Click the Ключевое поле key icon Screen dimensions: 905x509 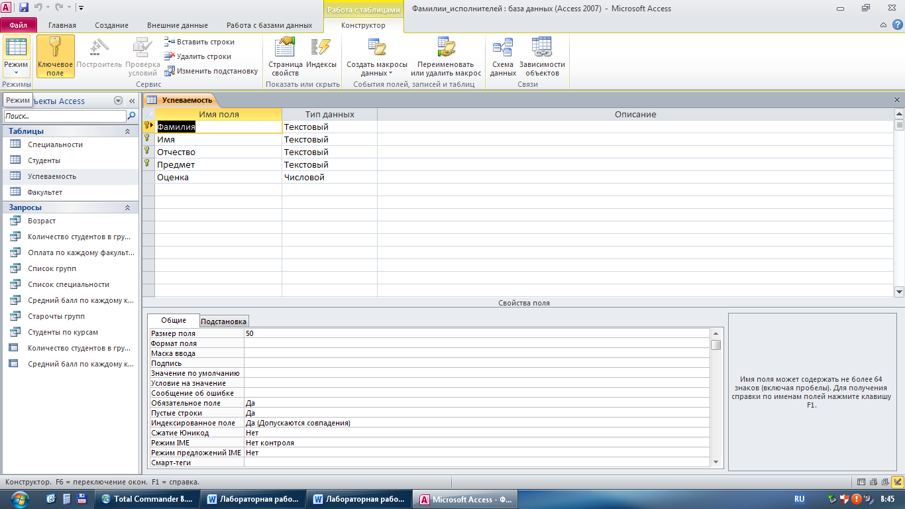click(55, 49)
